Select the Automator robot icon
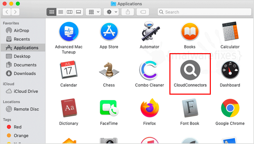 click(150, 31)
